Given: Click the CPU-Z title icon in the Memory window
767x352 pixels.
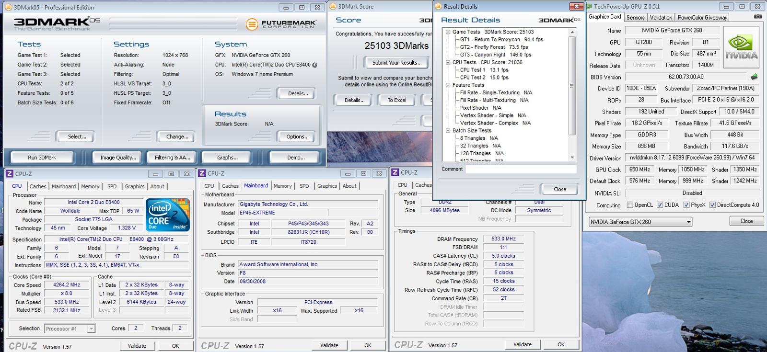Looking at the screenshot, I should [395, 172].
